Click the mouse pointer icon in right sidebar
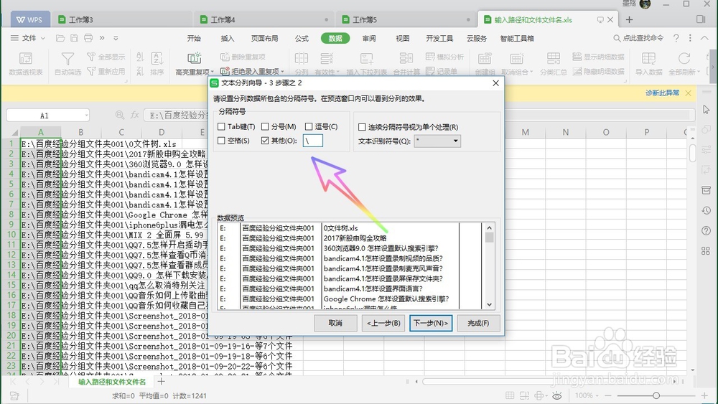Screen dimensions: 718x404 (x=706, y=109)
